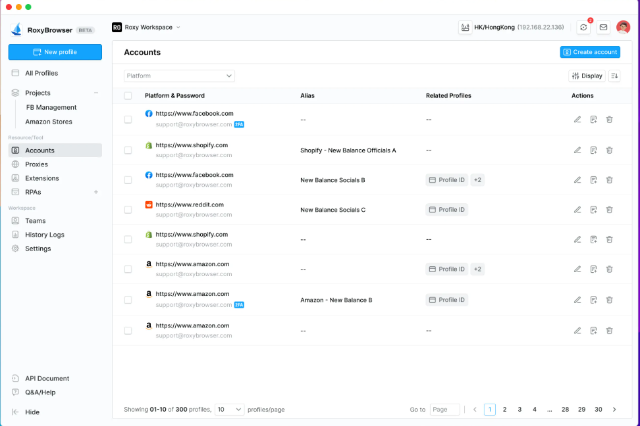Open Extensions from the sidebar
The image size is (640, 426).
pos(41,178)
